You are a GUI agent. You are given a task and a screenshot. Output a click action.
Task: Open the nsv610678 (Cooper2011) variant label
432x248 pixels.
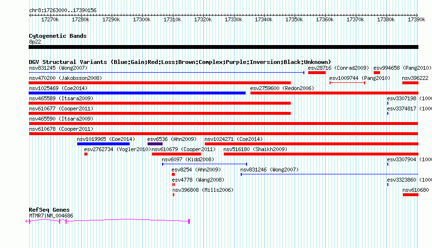[61, 129]
